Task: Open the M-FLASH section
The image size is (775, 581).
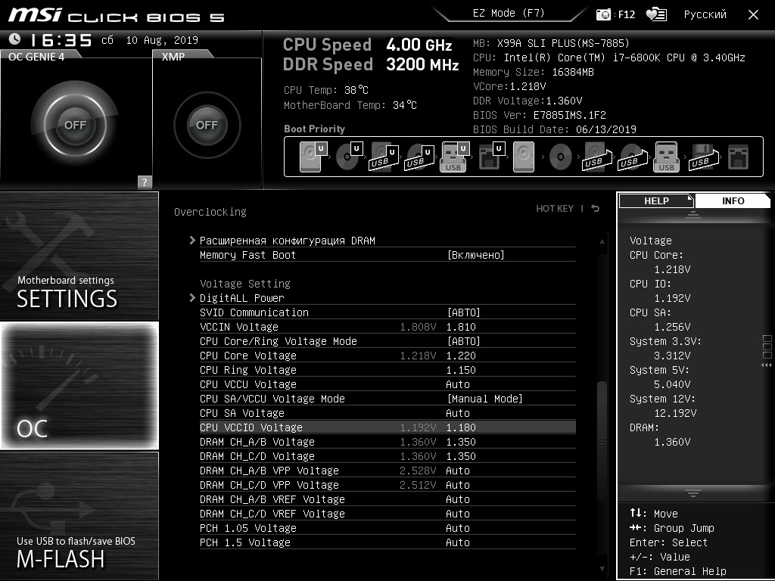Action: (79, 516)
